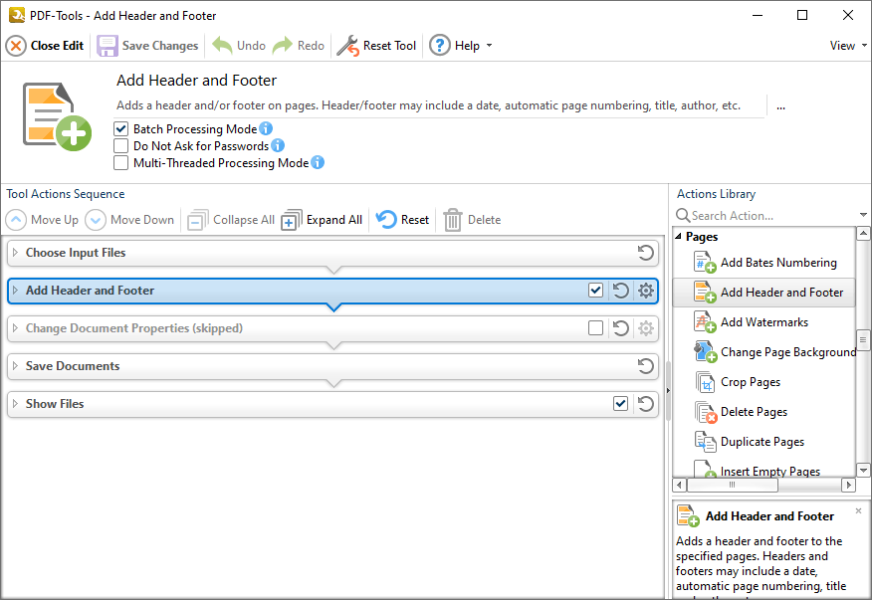Show info for Multi-Threaded Processing Mode
872x600 pixels.
pos(318,162)
